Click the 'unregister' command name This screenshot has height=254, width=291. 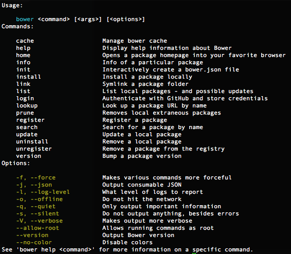(34, 149)
